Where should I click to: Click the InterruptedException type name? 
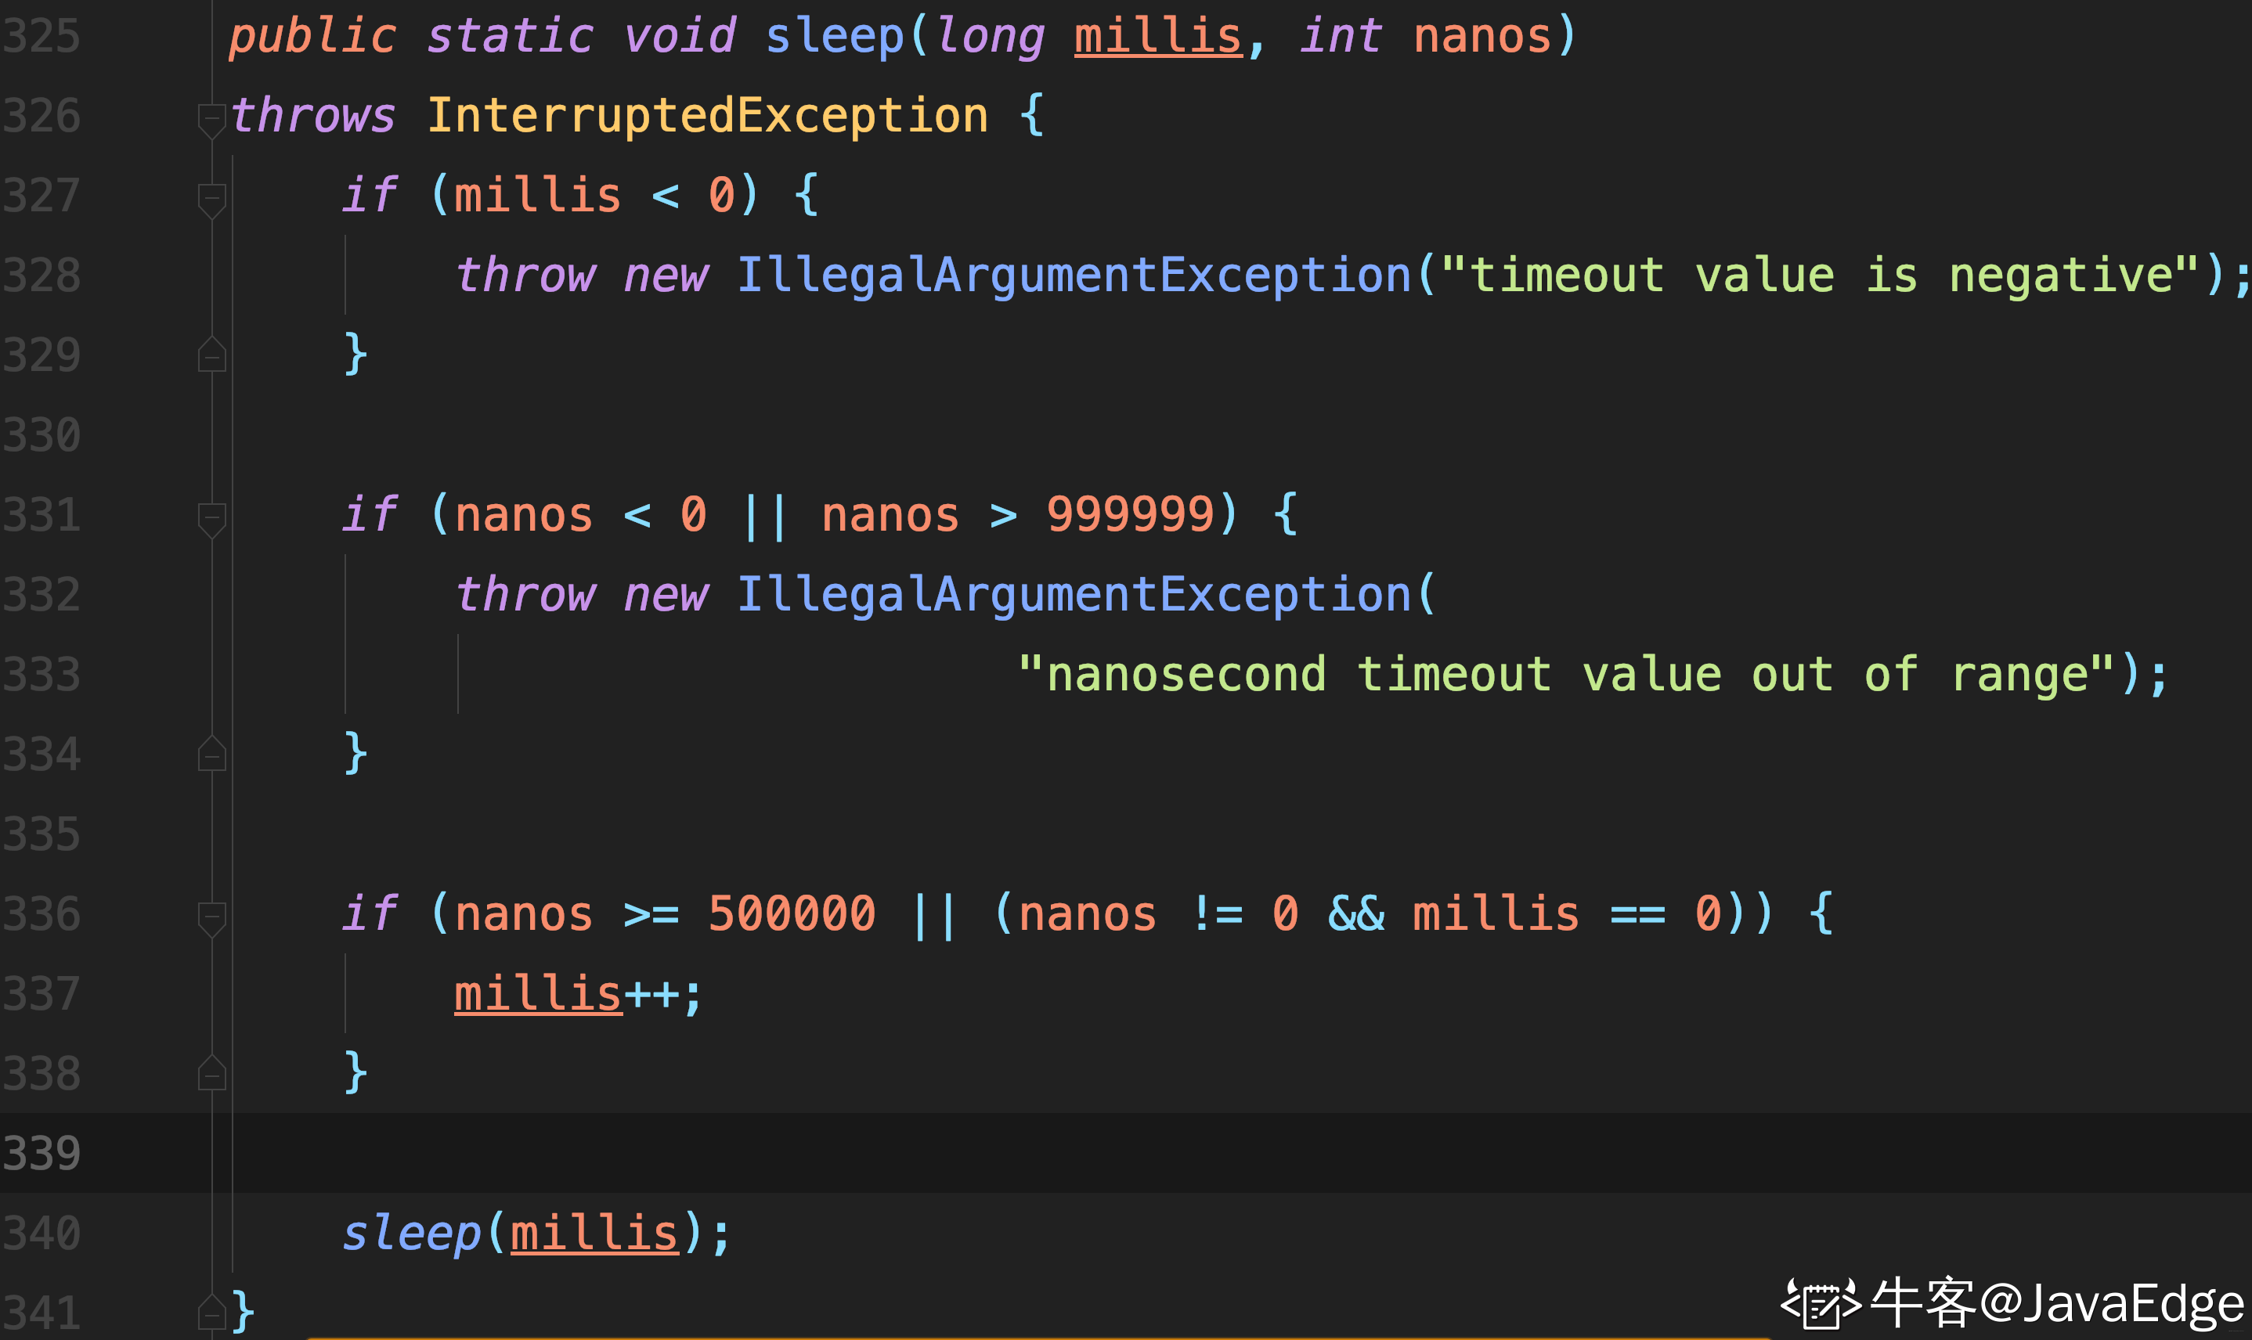pos(707,116)
